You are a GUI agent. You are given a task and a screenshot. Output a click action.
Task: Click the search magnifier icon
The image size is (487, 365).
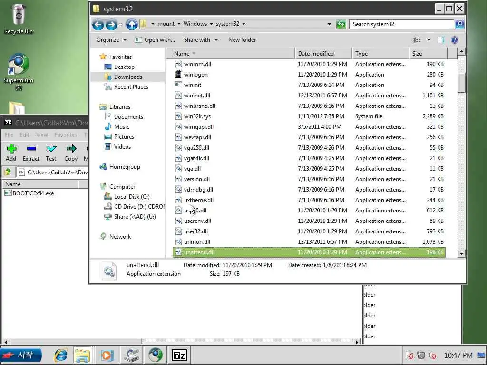[459, 24]
